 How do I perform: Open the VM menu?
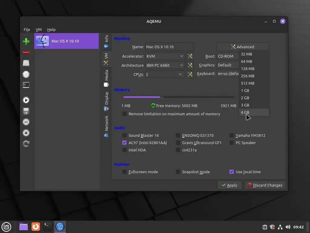pyautogui.click(x=38, y=29)
